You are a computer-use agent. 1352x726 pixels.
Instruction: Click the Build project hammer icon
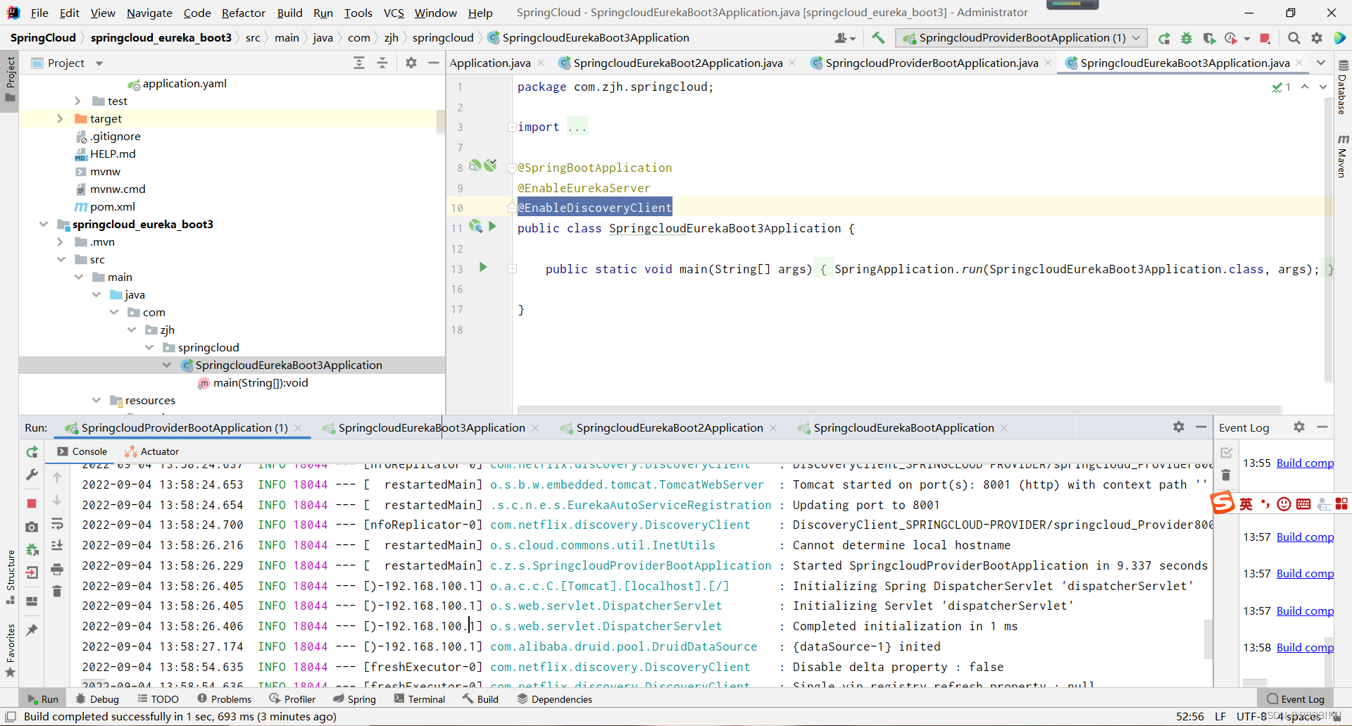pyautogui.click(x=878, y=38)
